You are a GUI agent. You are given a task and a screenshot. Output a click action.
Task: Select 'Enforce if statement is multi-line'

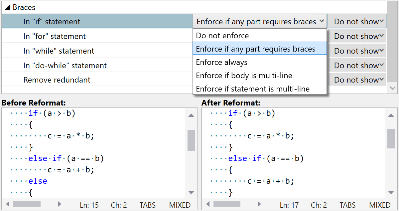click(252, 89)
